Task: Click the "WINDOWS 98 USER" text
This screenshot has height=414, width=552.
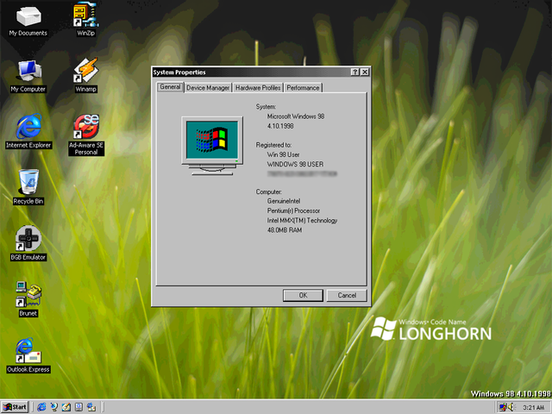Action: pyautogui.click(x=295, y=165)
